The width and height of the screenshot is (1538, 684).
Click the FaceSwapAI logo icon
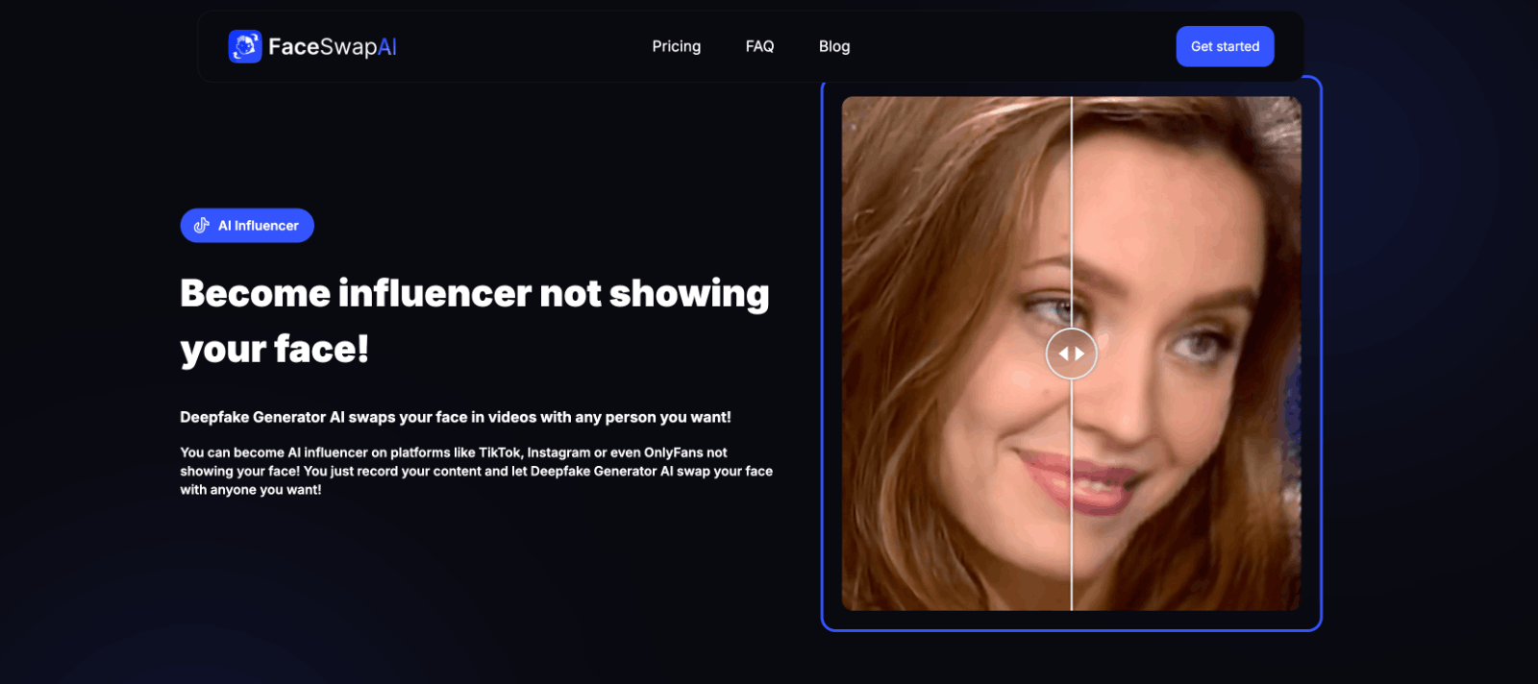(x=245, y=46)
